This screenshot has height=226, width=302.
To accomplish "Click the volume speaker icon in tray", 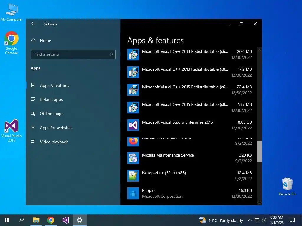I will [x=264, y=220].
